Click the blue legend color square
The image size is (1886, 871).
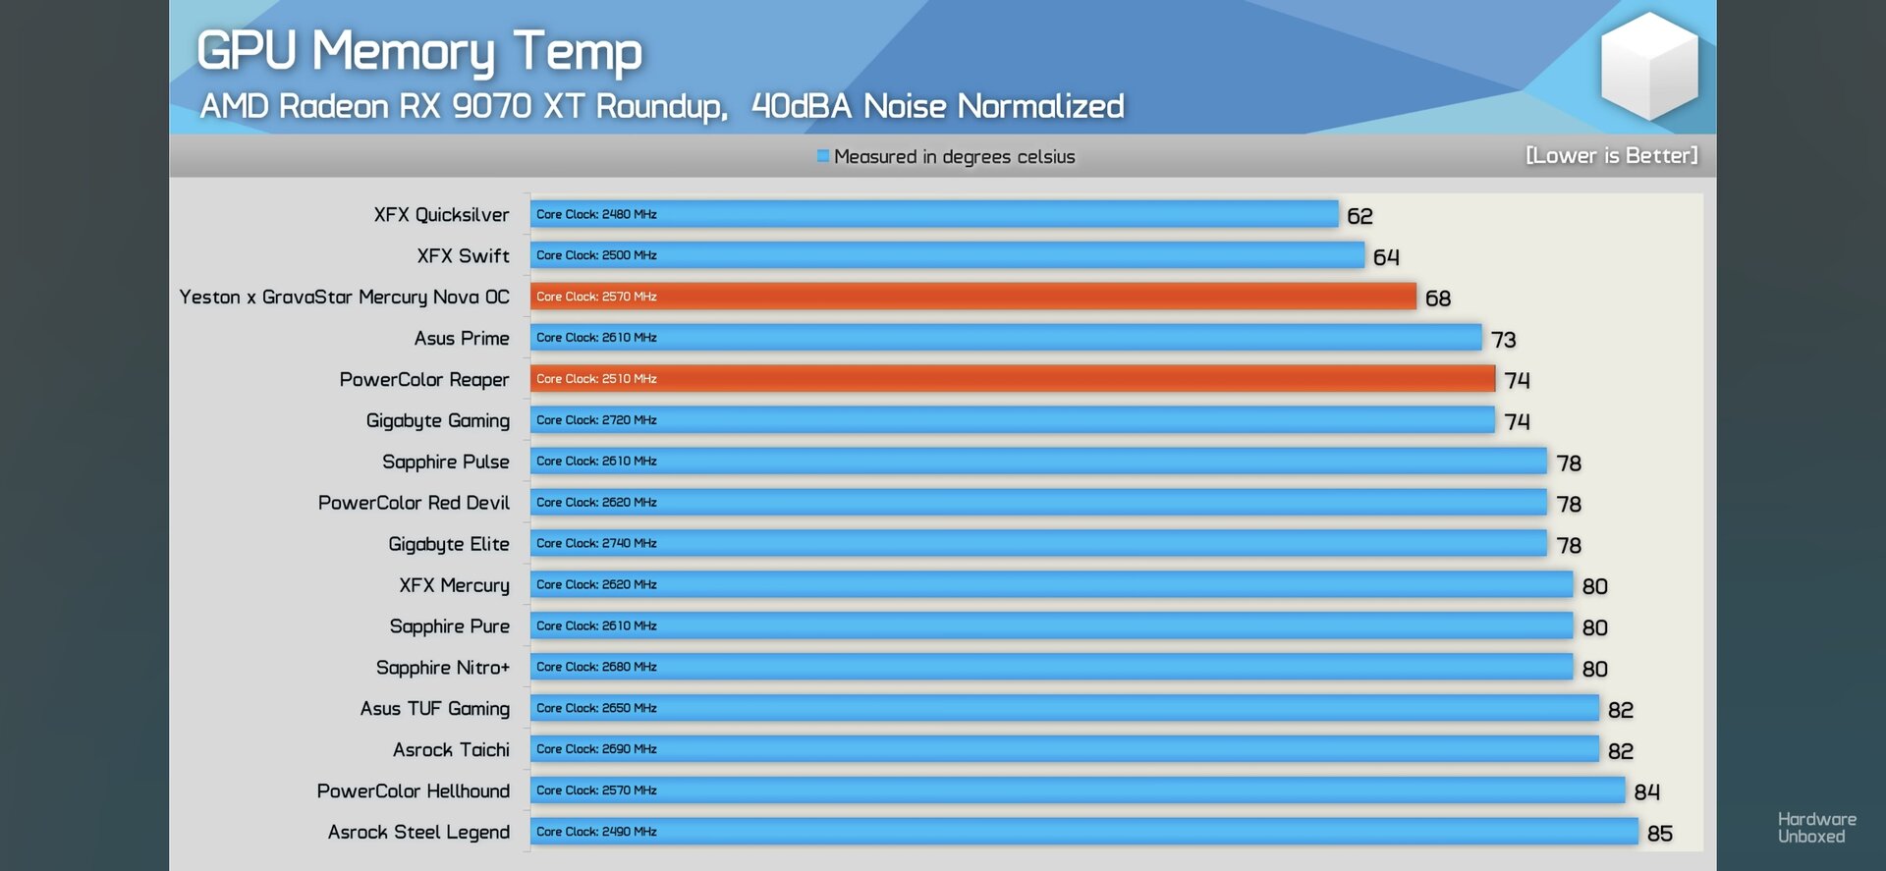point(823,156)
